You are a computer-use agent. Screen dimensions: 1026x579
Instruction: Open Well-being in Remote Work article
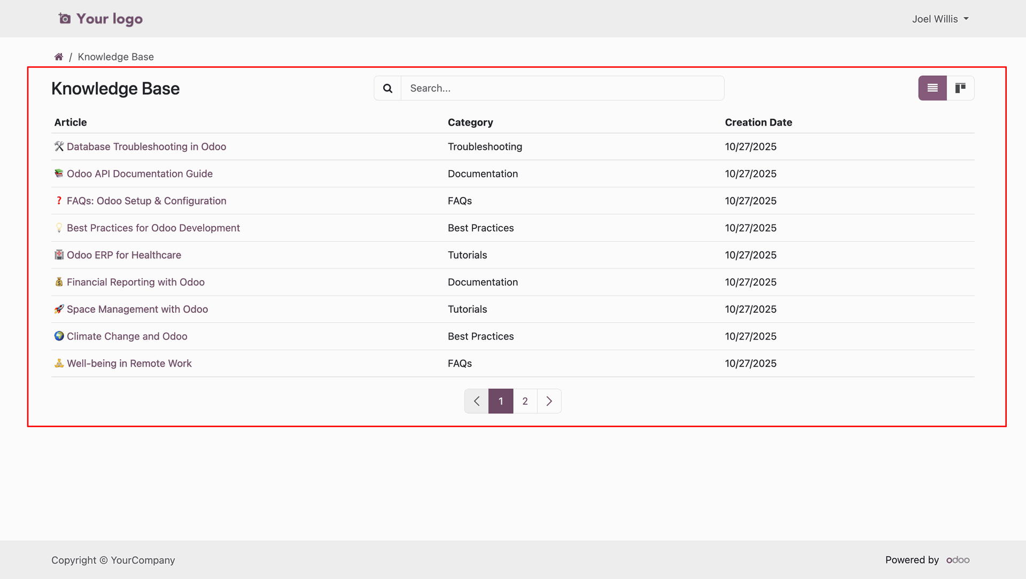tap(129, 364)
